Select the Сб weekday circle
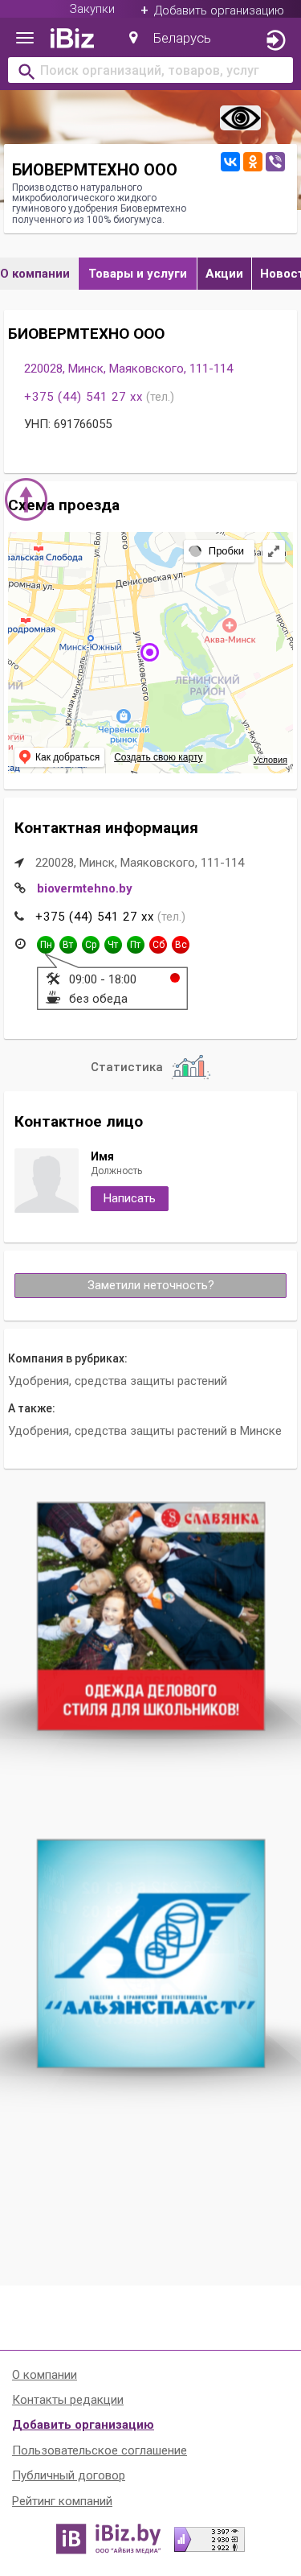The image size is (301, 2576). pyautogui.click(x=158, y=944)
